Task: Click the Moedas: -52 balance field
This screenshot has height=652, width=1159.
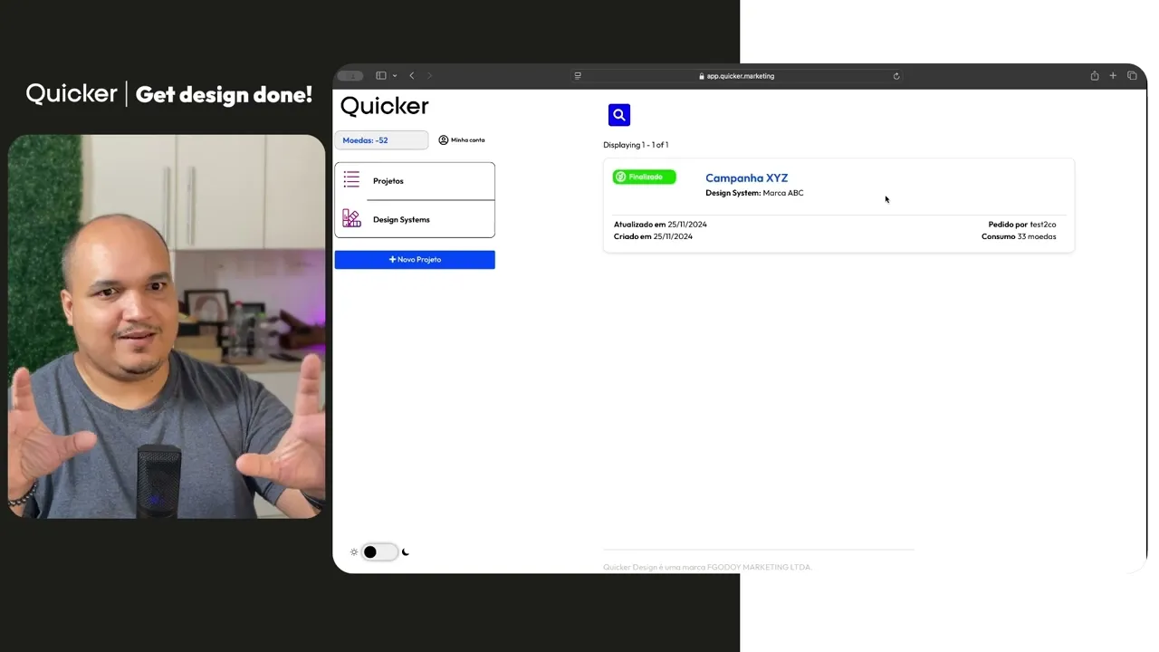Action: 381,140
